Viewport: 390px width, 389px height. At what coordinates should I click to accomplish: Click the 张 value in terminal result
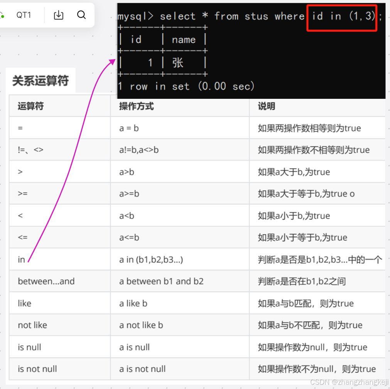point(178,63)
